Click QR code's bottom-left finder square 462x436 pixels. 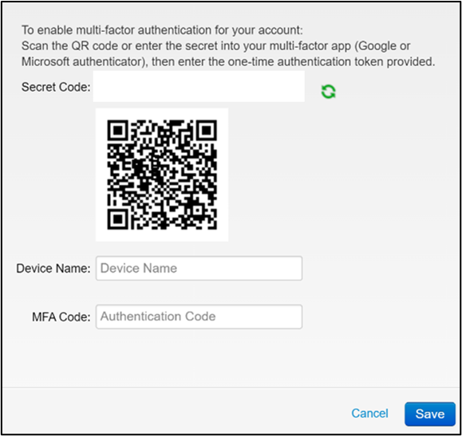118,219
